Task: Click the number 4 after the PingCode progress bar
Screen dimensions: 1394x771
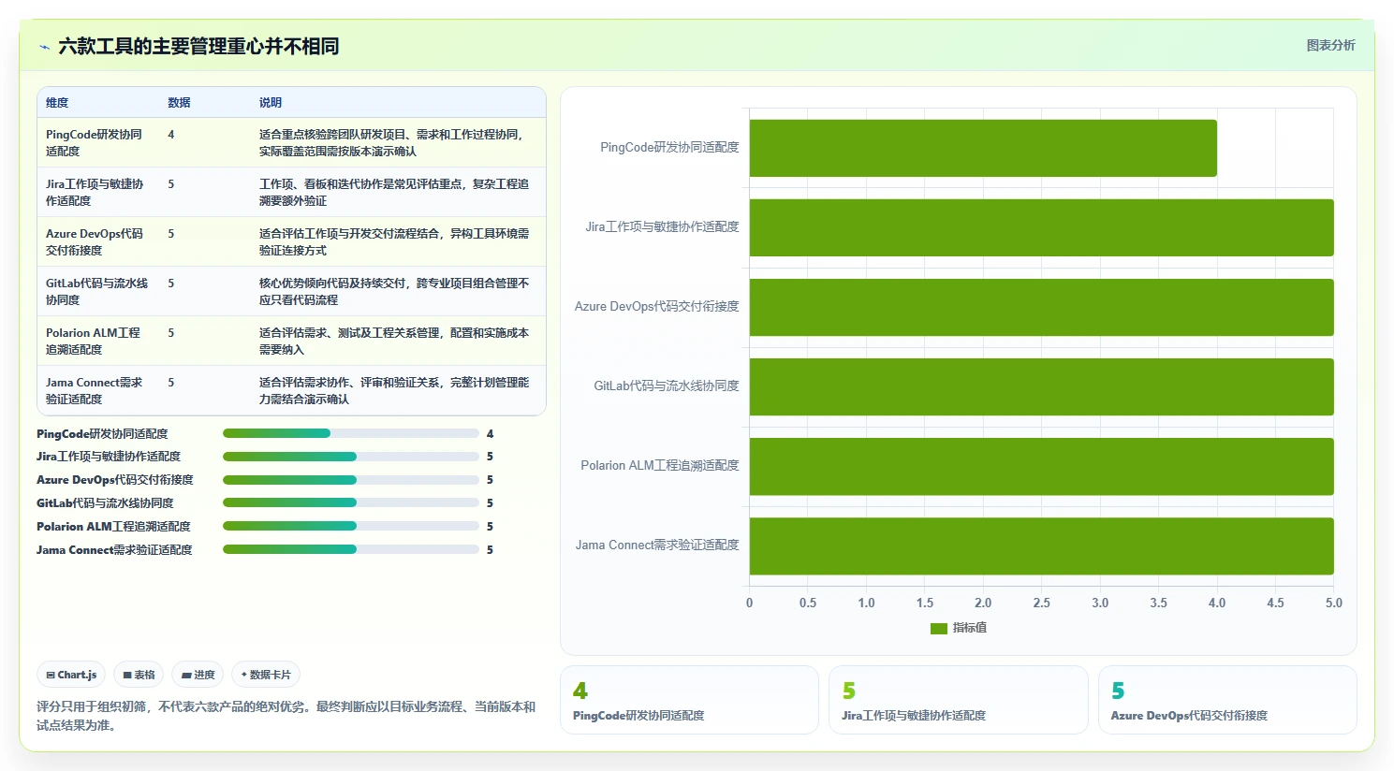Action: click(490, 434)
